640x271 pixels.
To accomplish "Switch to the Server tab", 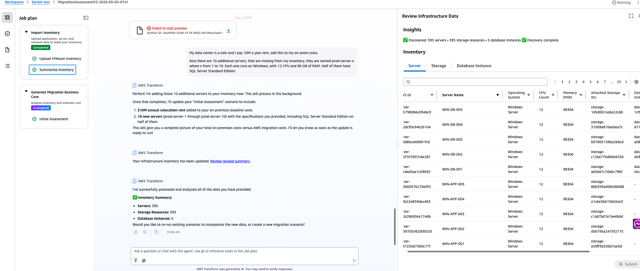I will coord(415,66).
